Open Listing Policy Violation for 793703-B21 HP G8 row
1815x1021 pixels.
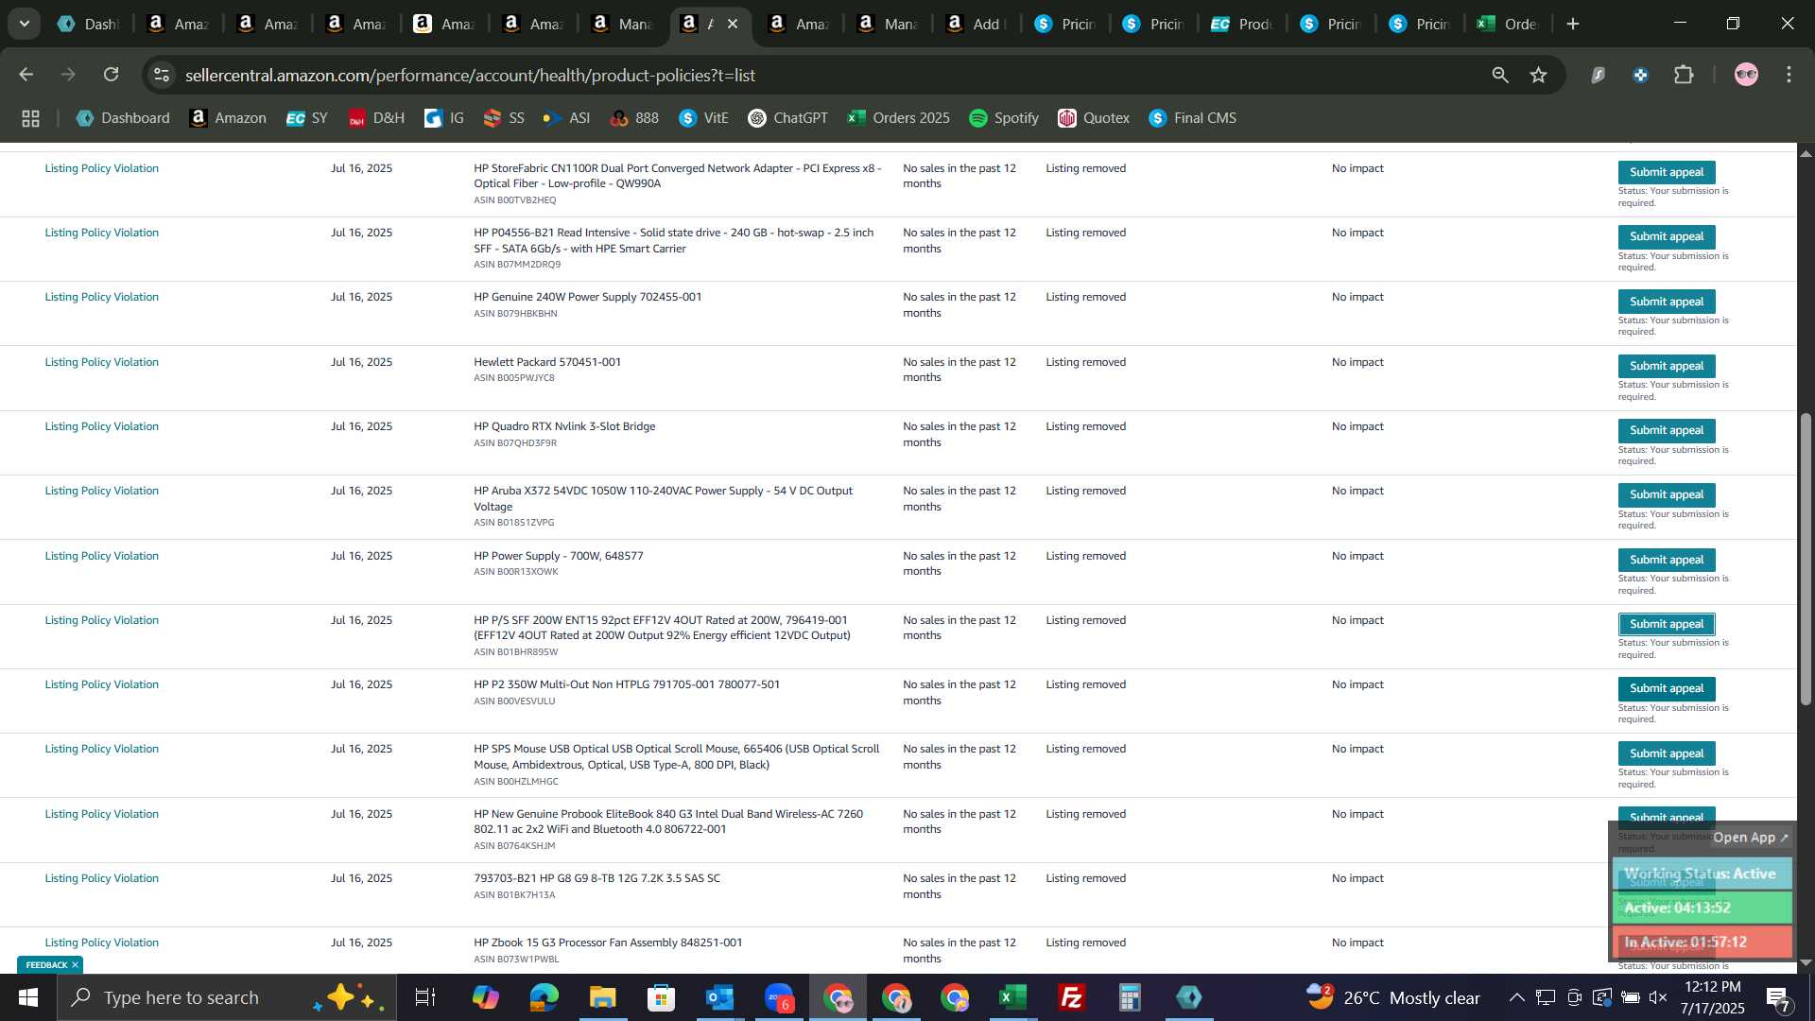(101, 878)
